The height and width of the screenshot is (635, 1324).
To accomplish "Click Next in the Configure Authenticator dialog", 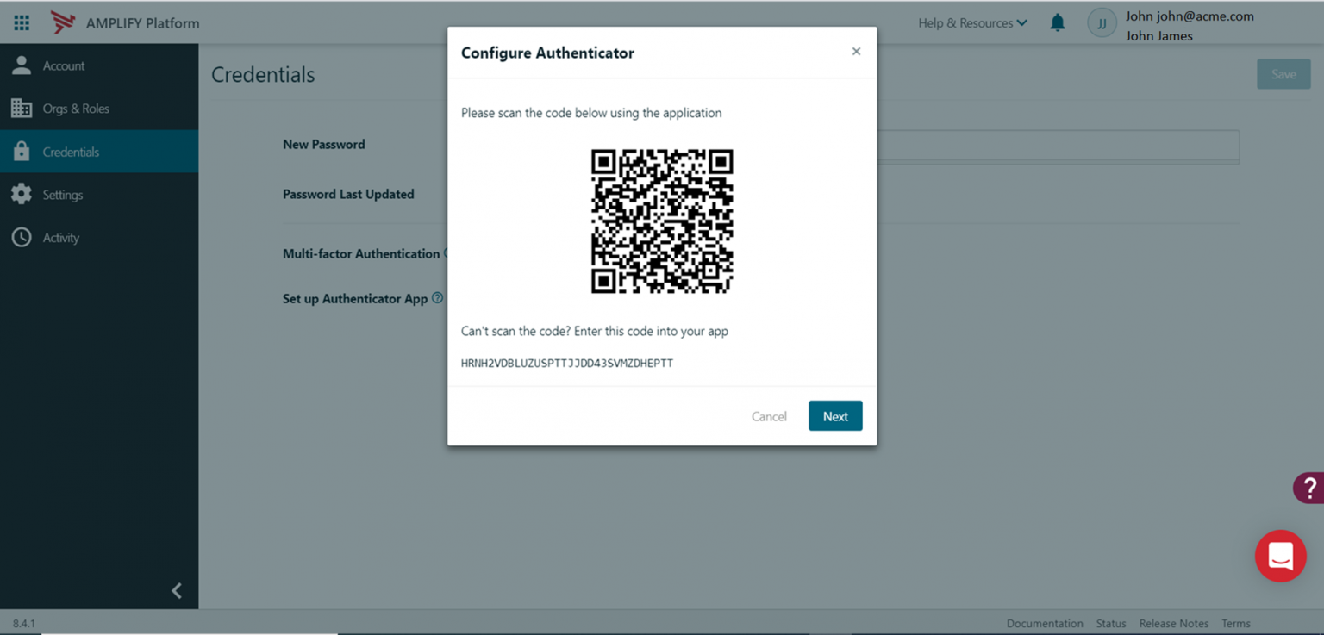I will 834,415.
